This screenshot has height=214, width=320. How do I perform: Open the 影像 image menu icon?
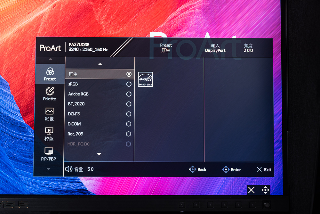coord(49,111)
